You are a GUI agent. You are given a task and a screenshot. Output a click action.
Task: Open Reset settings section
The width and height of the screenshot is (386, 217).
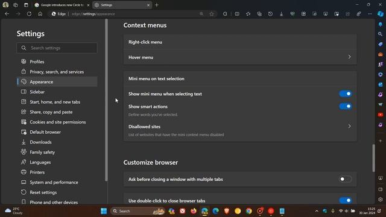tap(57, 192)
